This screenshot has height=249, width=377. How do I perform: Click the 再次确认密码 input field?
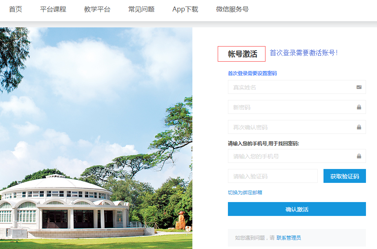pos(297,127)
